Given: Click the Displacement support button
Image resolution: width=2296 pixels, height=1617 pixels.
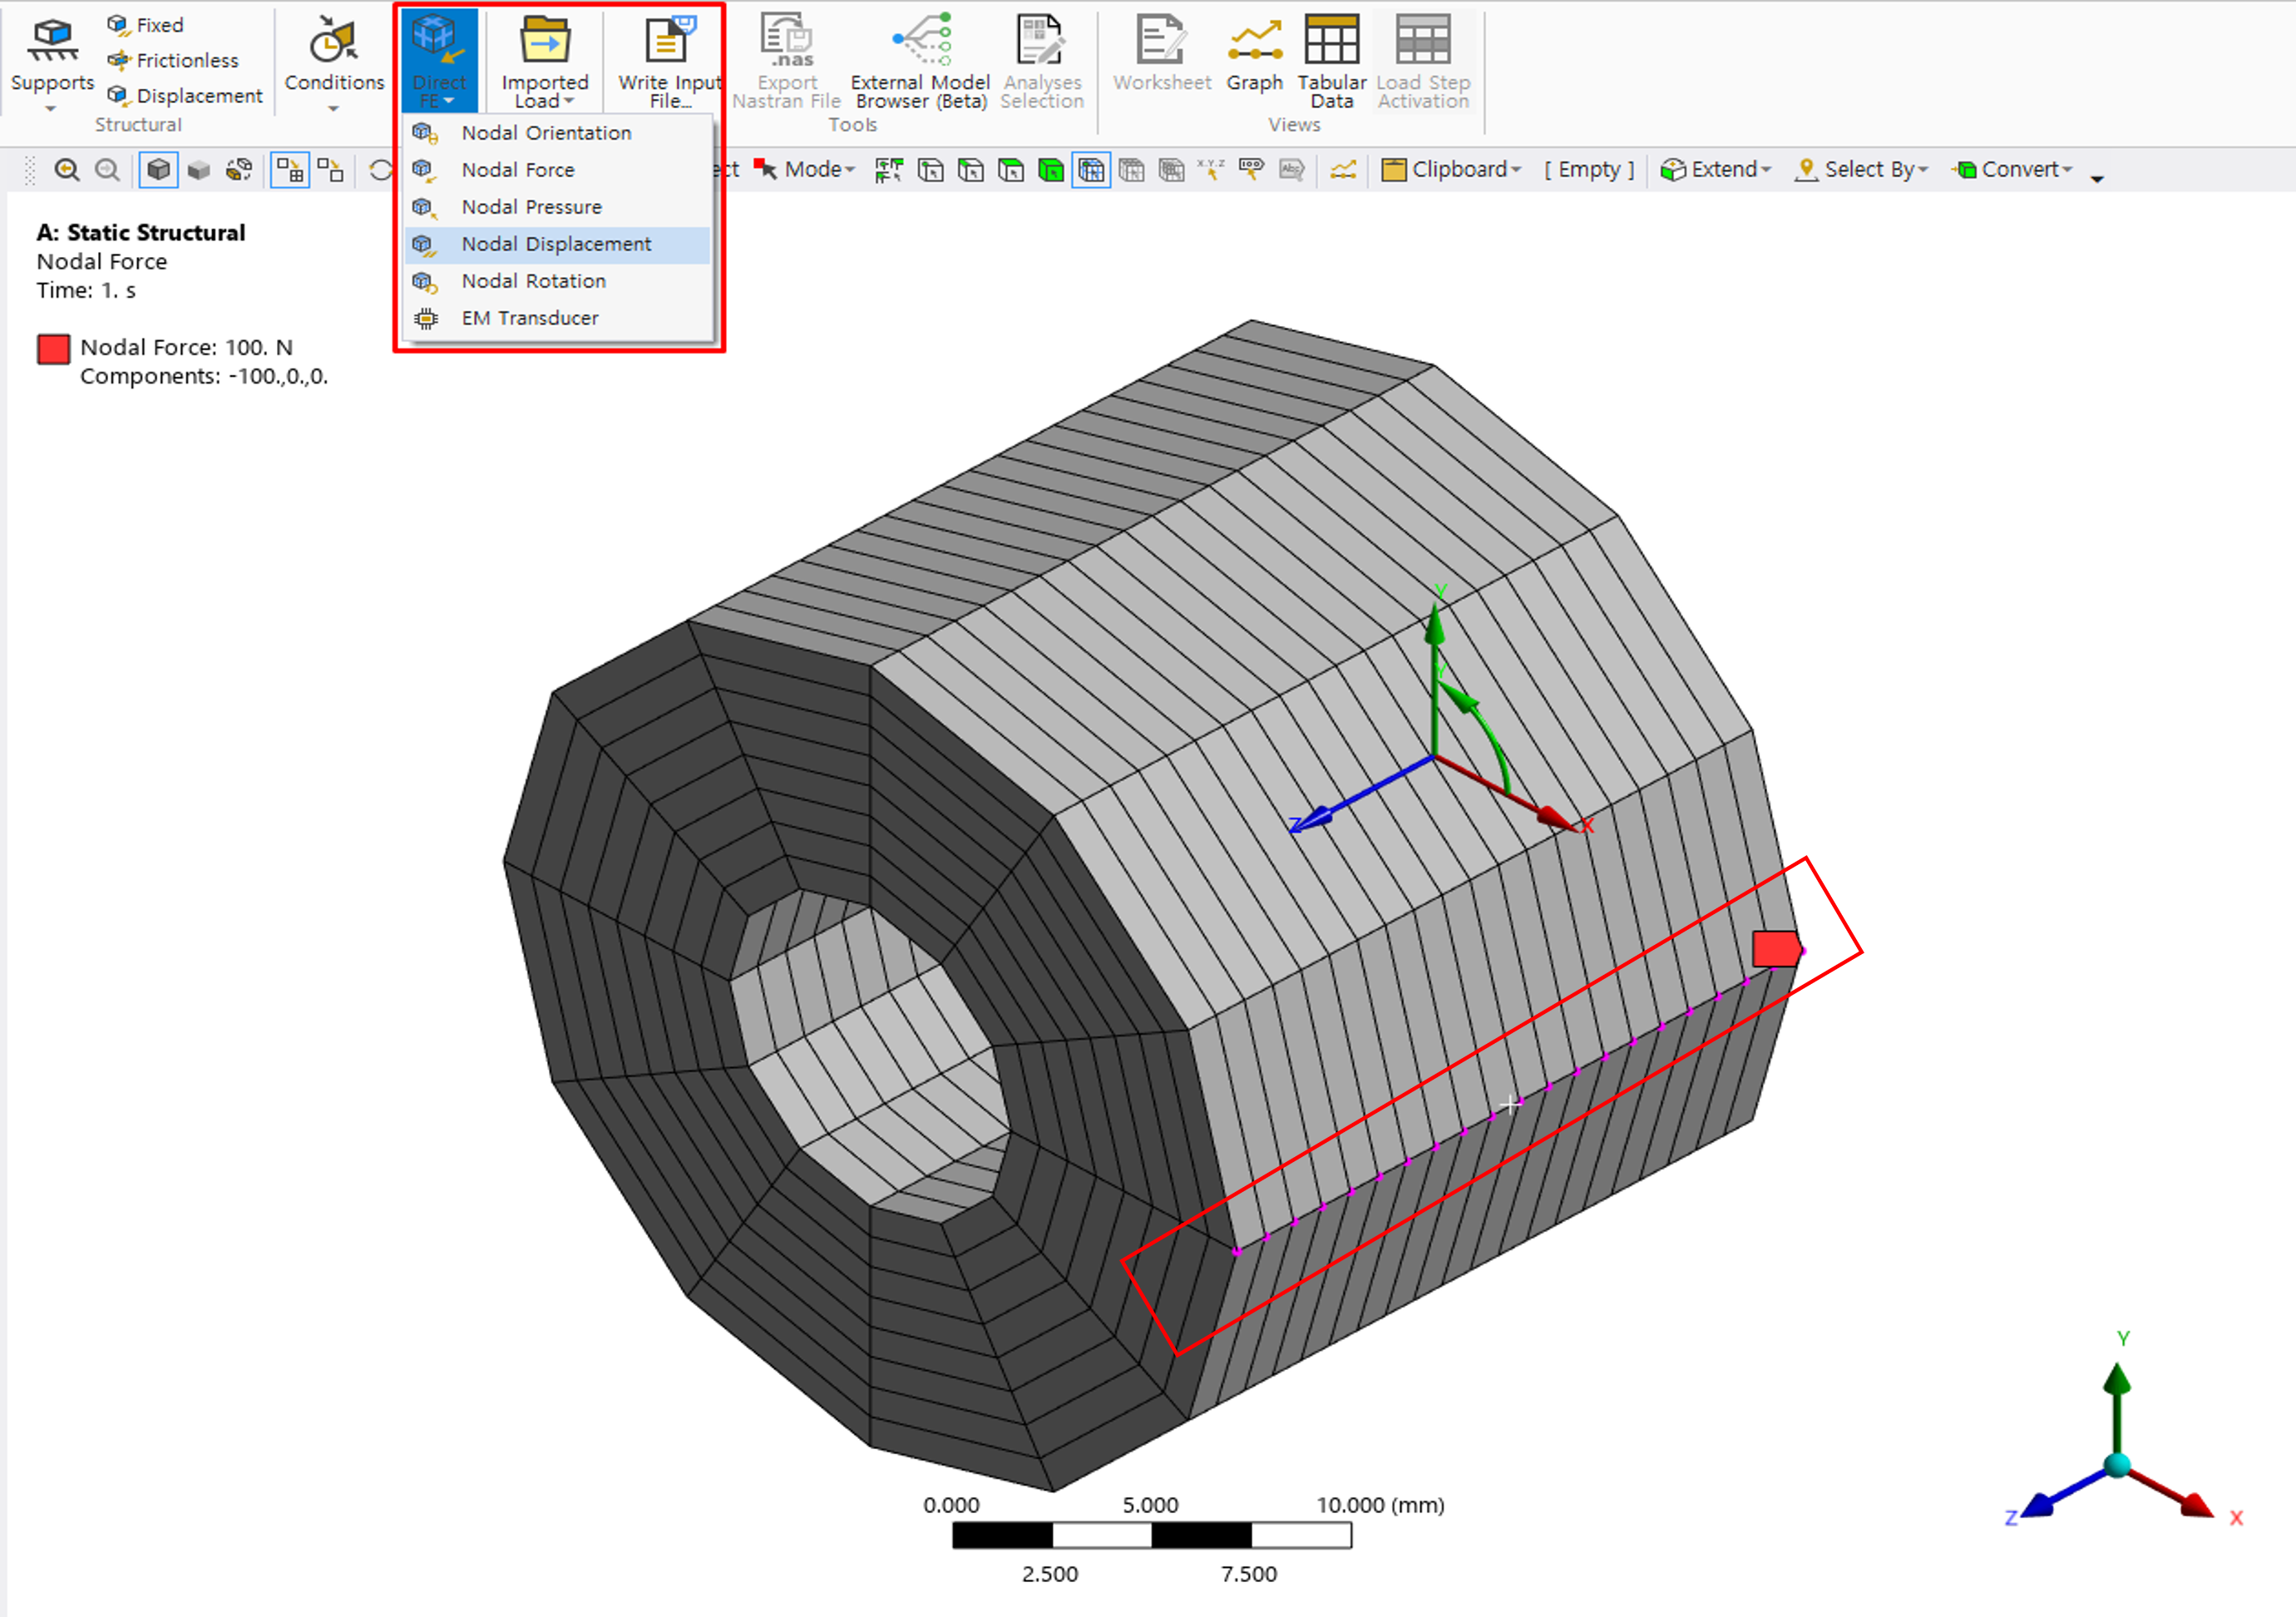Looking at the screenshot, I should (x=185, y=96).
